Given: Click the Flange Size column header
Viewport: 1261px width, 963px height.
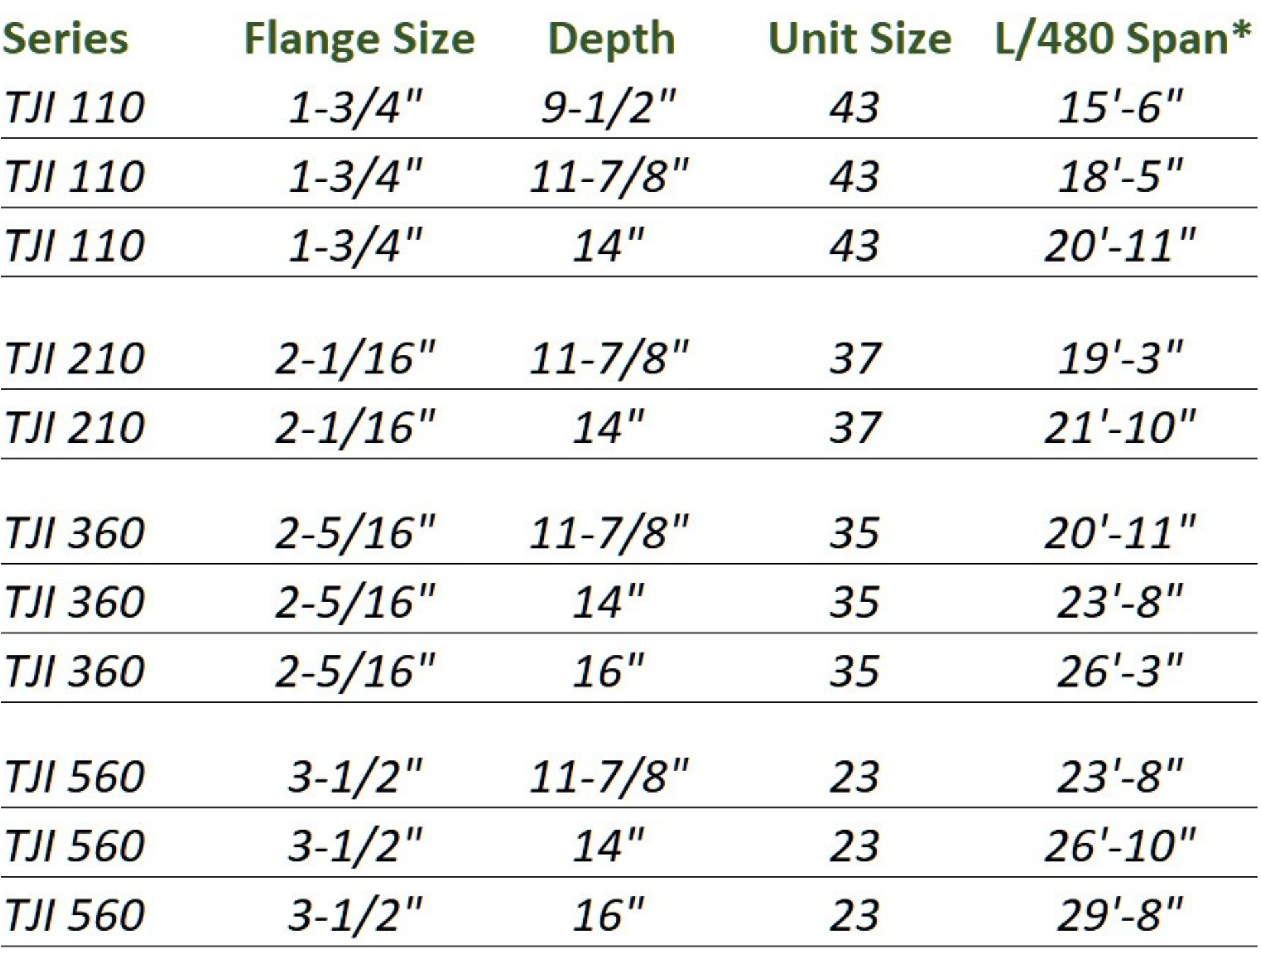Looking at the screenshot, I should (x=359, y=38).
